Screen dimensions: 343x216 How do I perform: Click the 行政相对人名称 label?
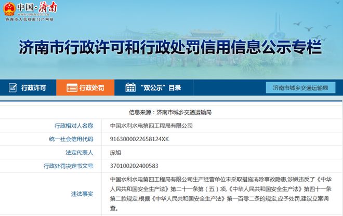point(74,126)
